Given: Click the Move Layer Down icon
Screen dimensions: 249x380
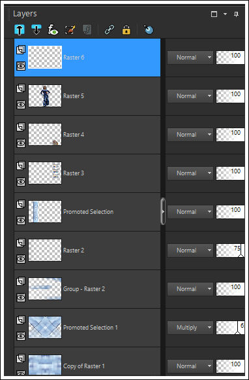Looking at the screenshot, I should tap(37, 30).
